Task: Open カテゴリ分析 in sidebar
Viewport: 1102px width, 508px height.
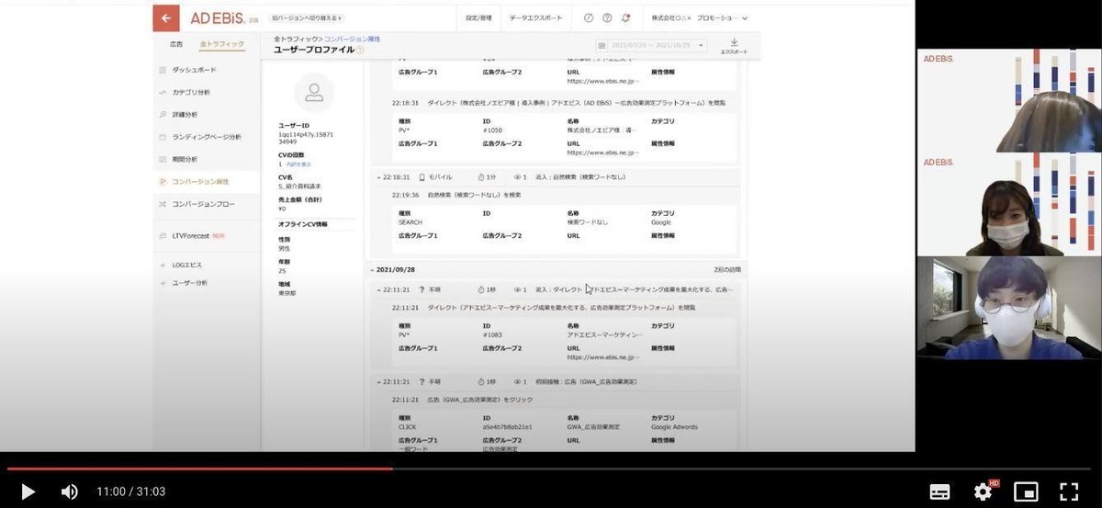Action: [x=191, y=92]
